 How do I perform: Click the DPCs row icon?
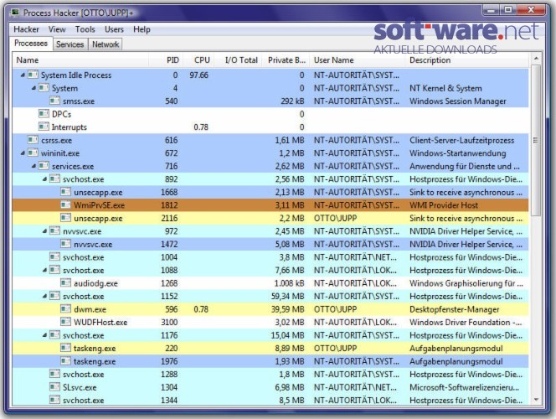pyautogui.click(x=44, y=114)
